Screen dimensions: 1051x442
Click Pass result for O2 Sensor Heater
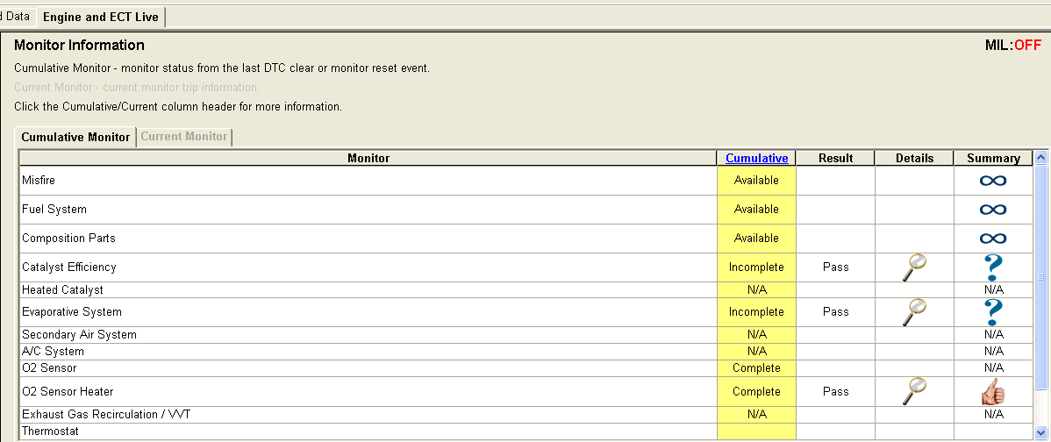[835, 391]
